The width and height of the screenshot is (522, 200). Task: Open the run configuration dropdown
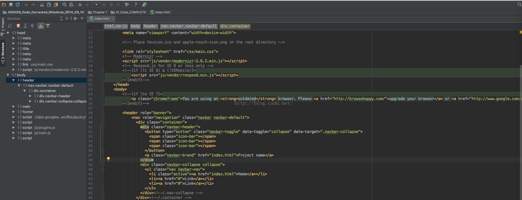point(97,5)
